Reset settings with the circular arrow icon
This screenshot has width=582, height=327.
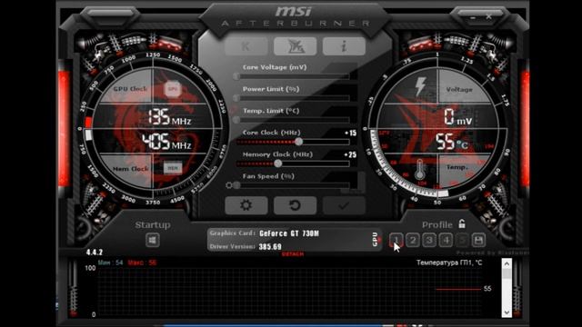[x=295, y=205]
